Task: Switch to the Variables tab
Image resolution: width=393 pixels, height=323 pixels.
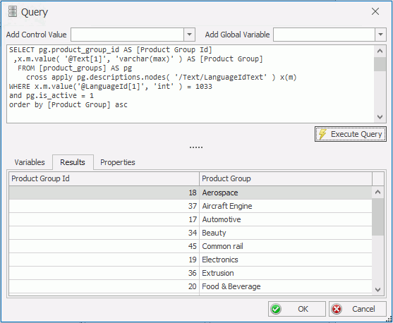Action: pos(30,162)
